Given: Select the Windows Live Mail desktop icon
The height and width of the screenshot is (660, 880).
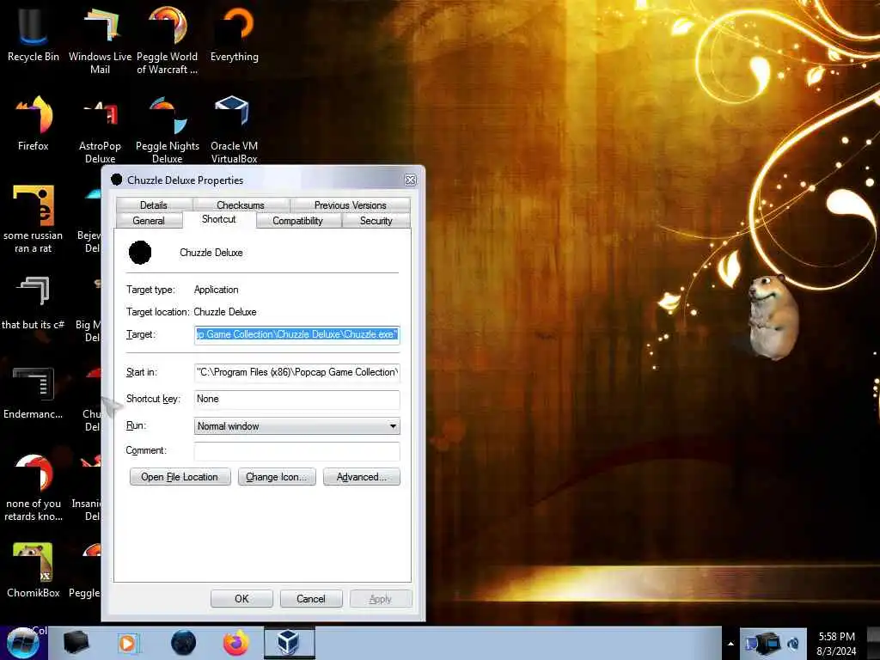Looking at the screenshot, I should [x=100, y=40].
